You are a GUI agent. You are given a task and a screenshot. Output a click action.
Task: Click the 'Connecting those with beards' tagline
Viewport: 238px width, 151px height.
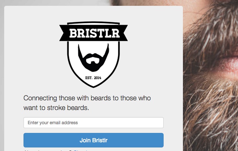87,98
